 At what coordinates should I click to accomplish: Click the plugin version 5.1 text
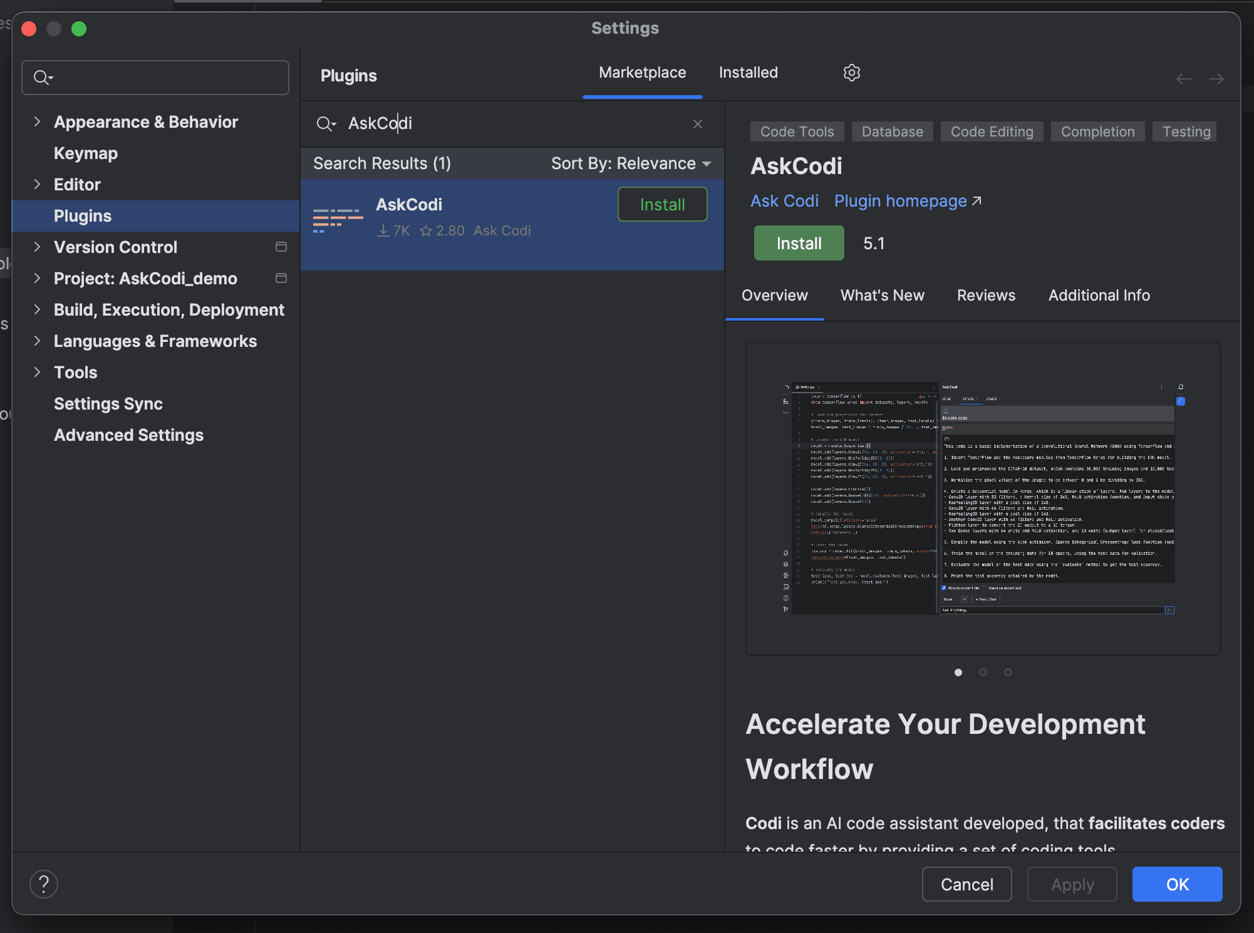tap(874, 244)
